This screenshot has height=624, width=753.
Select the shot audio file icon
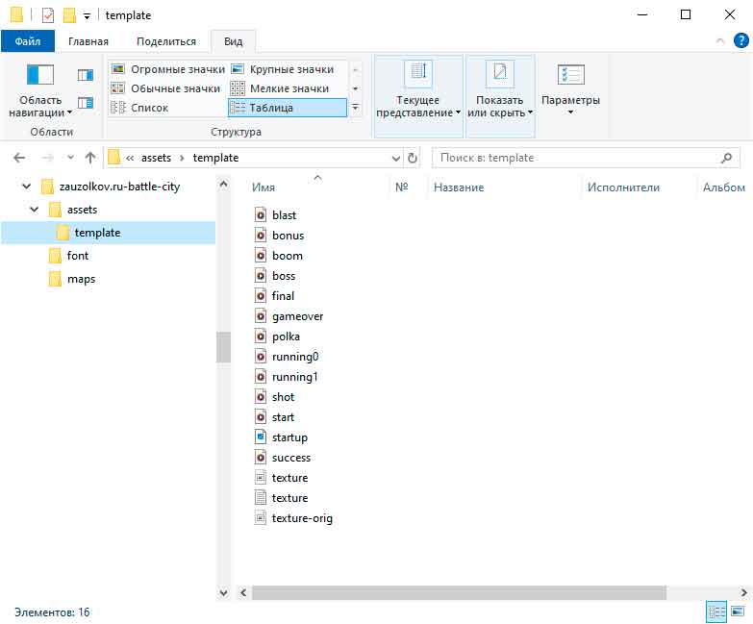pyautogui.click(x=261, y=396)
